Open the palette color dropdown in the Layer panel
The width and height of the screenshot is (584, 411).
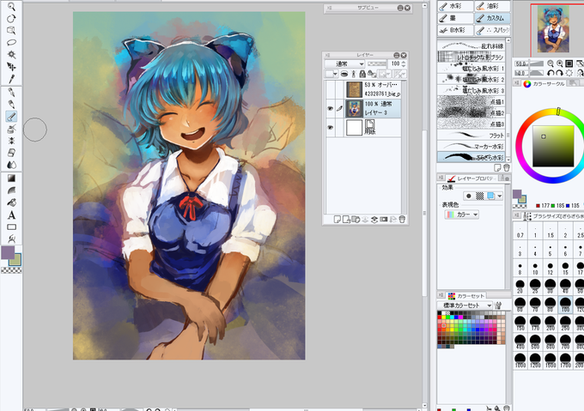[332, 74]
